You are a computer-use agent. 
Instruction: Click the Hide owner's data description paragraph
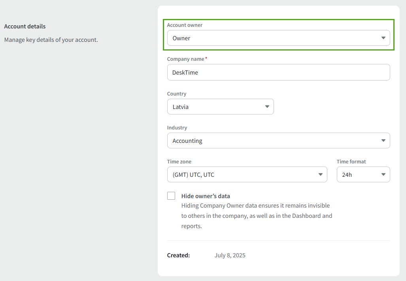[x=257, y=216]
